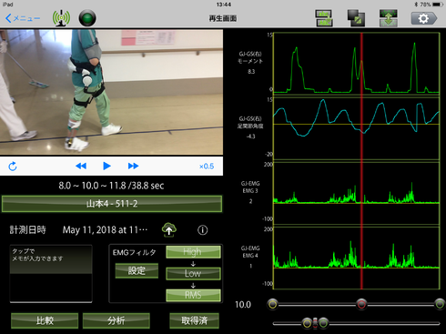Open the 比較 comparison button

point(45,320)
